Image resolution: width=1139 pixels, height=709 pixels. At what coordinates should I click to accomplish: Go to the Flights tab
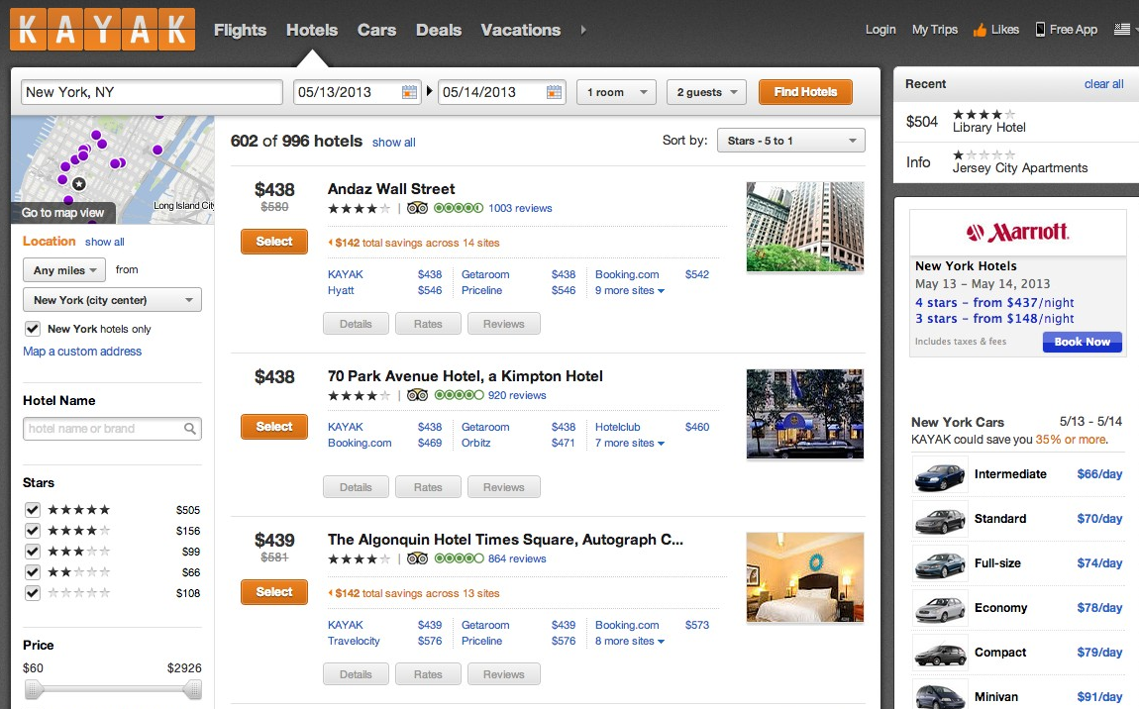(240, 30)
